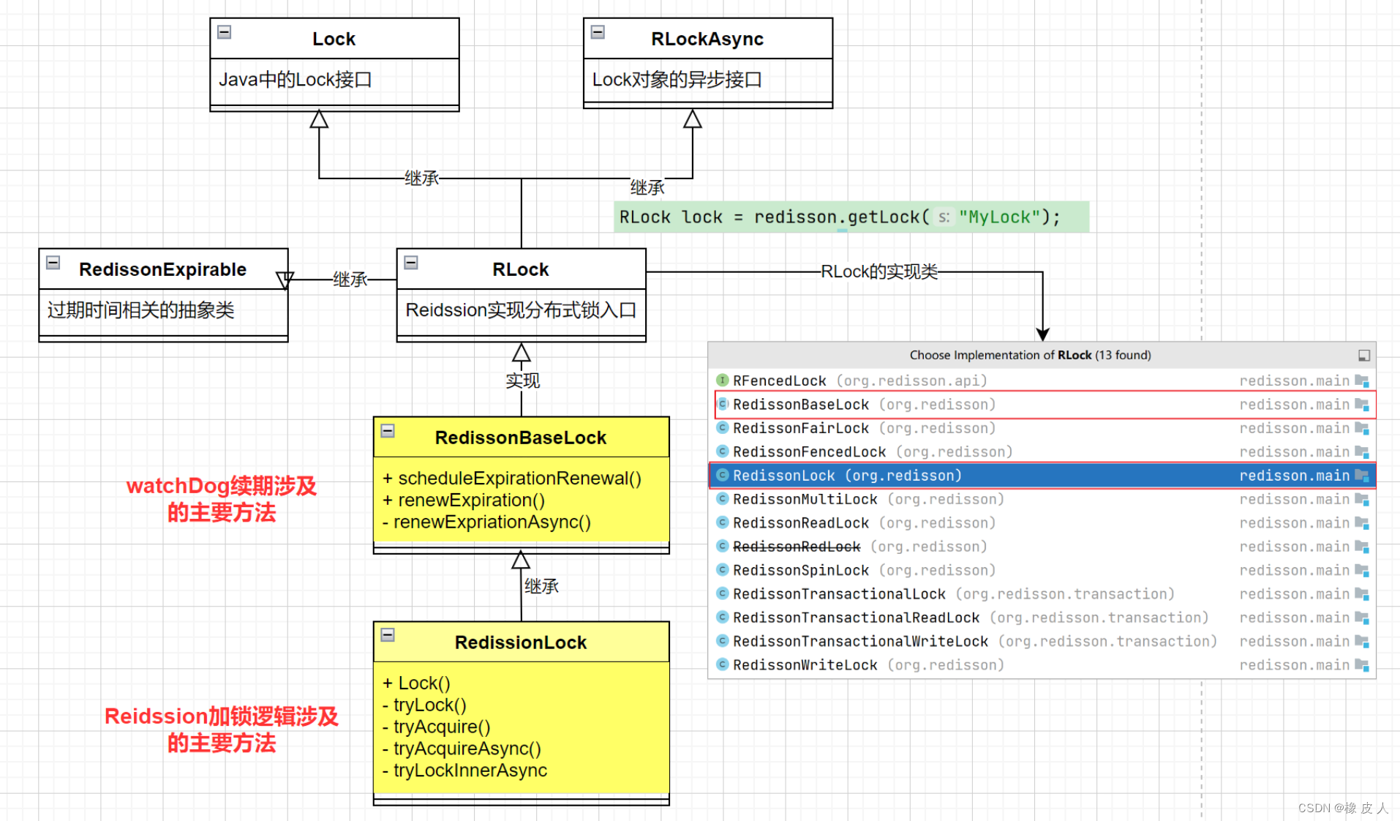This screenshot has width=1400, height=821.
Task: Click module icon on RedissonTransactionalLock row
Action: tap(1361, 593)
